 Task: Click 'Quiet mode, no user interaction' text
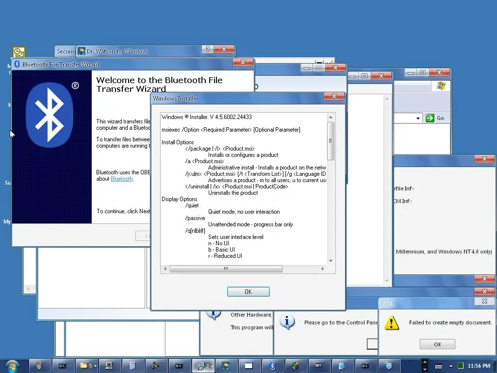pyautogui.click(x=244, y=212)
